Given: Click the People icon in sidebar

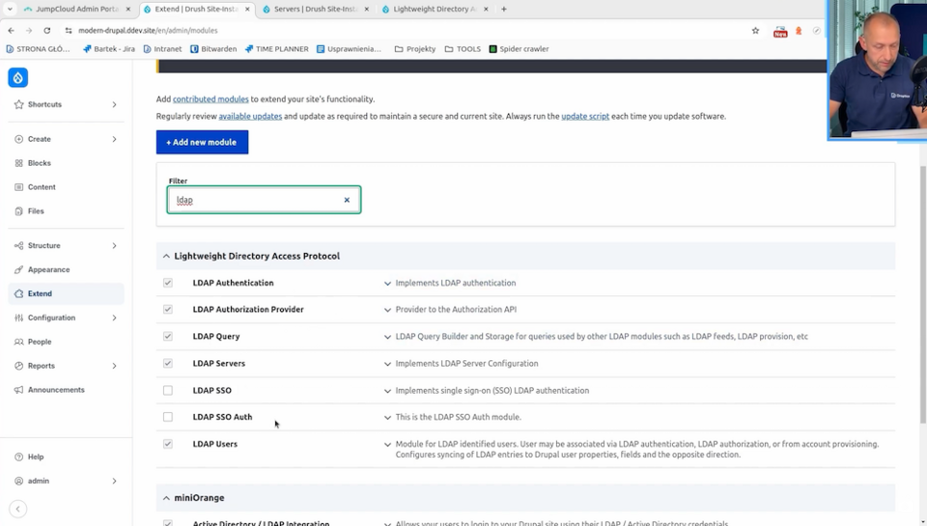Looking at the screenshot, I should click(x=19, y=342).
